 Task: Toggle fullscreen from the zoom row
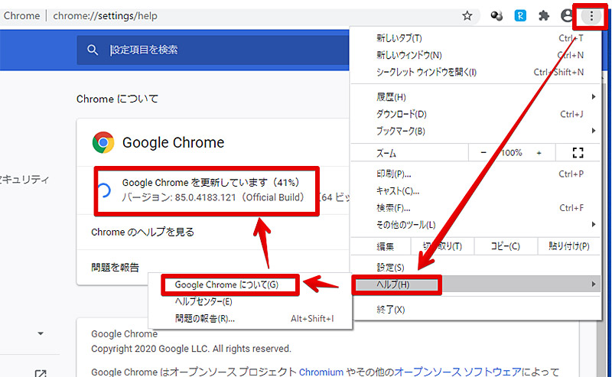click(578, 153)
